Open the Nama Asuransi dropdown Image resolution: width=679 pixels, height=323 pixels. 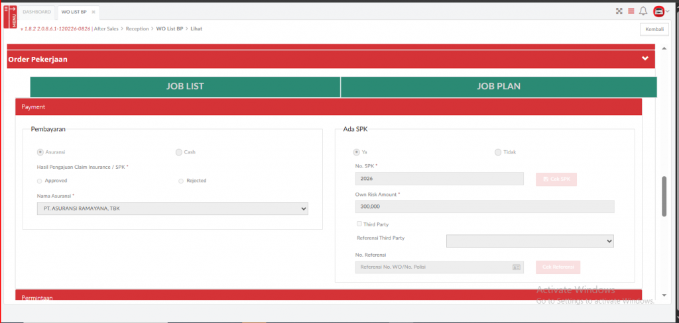pos(172,209)
